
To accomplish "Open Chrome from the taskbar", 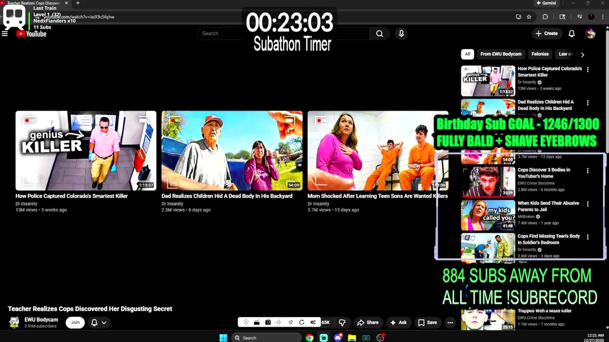I will click(310, 338).
